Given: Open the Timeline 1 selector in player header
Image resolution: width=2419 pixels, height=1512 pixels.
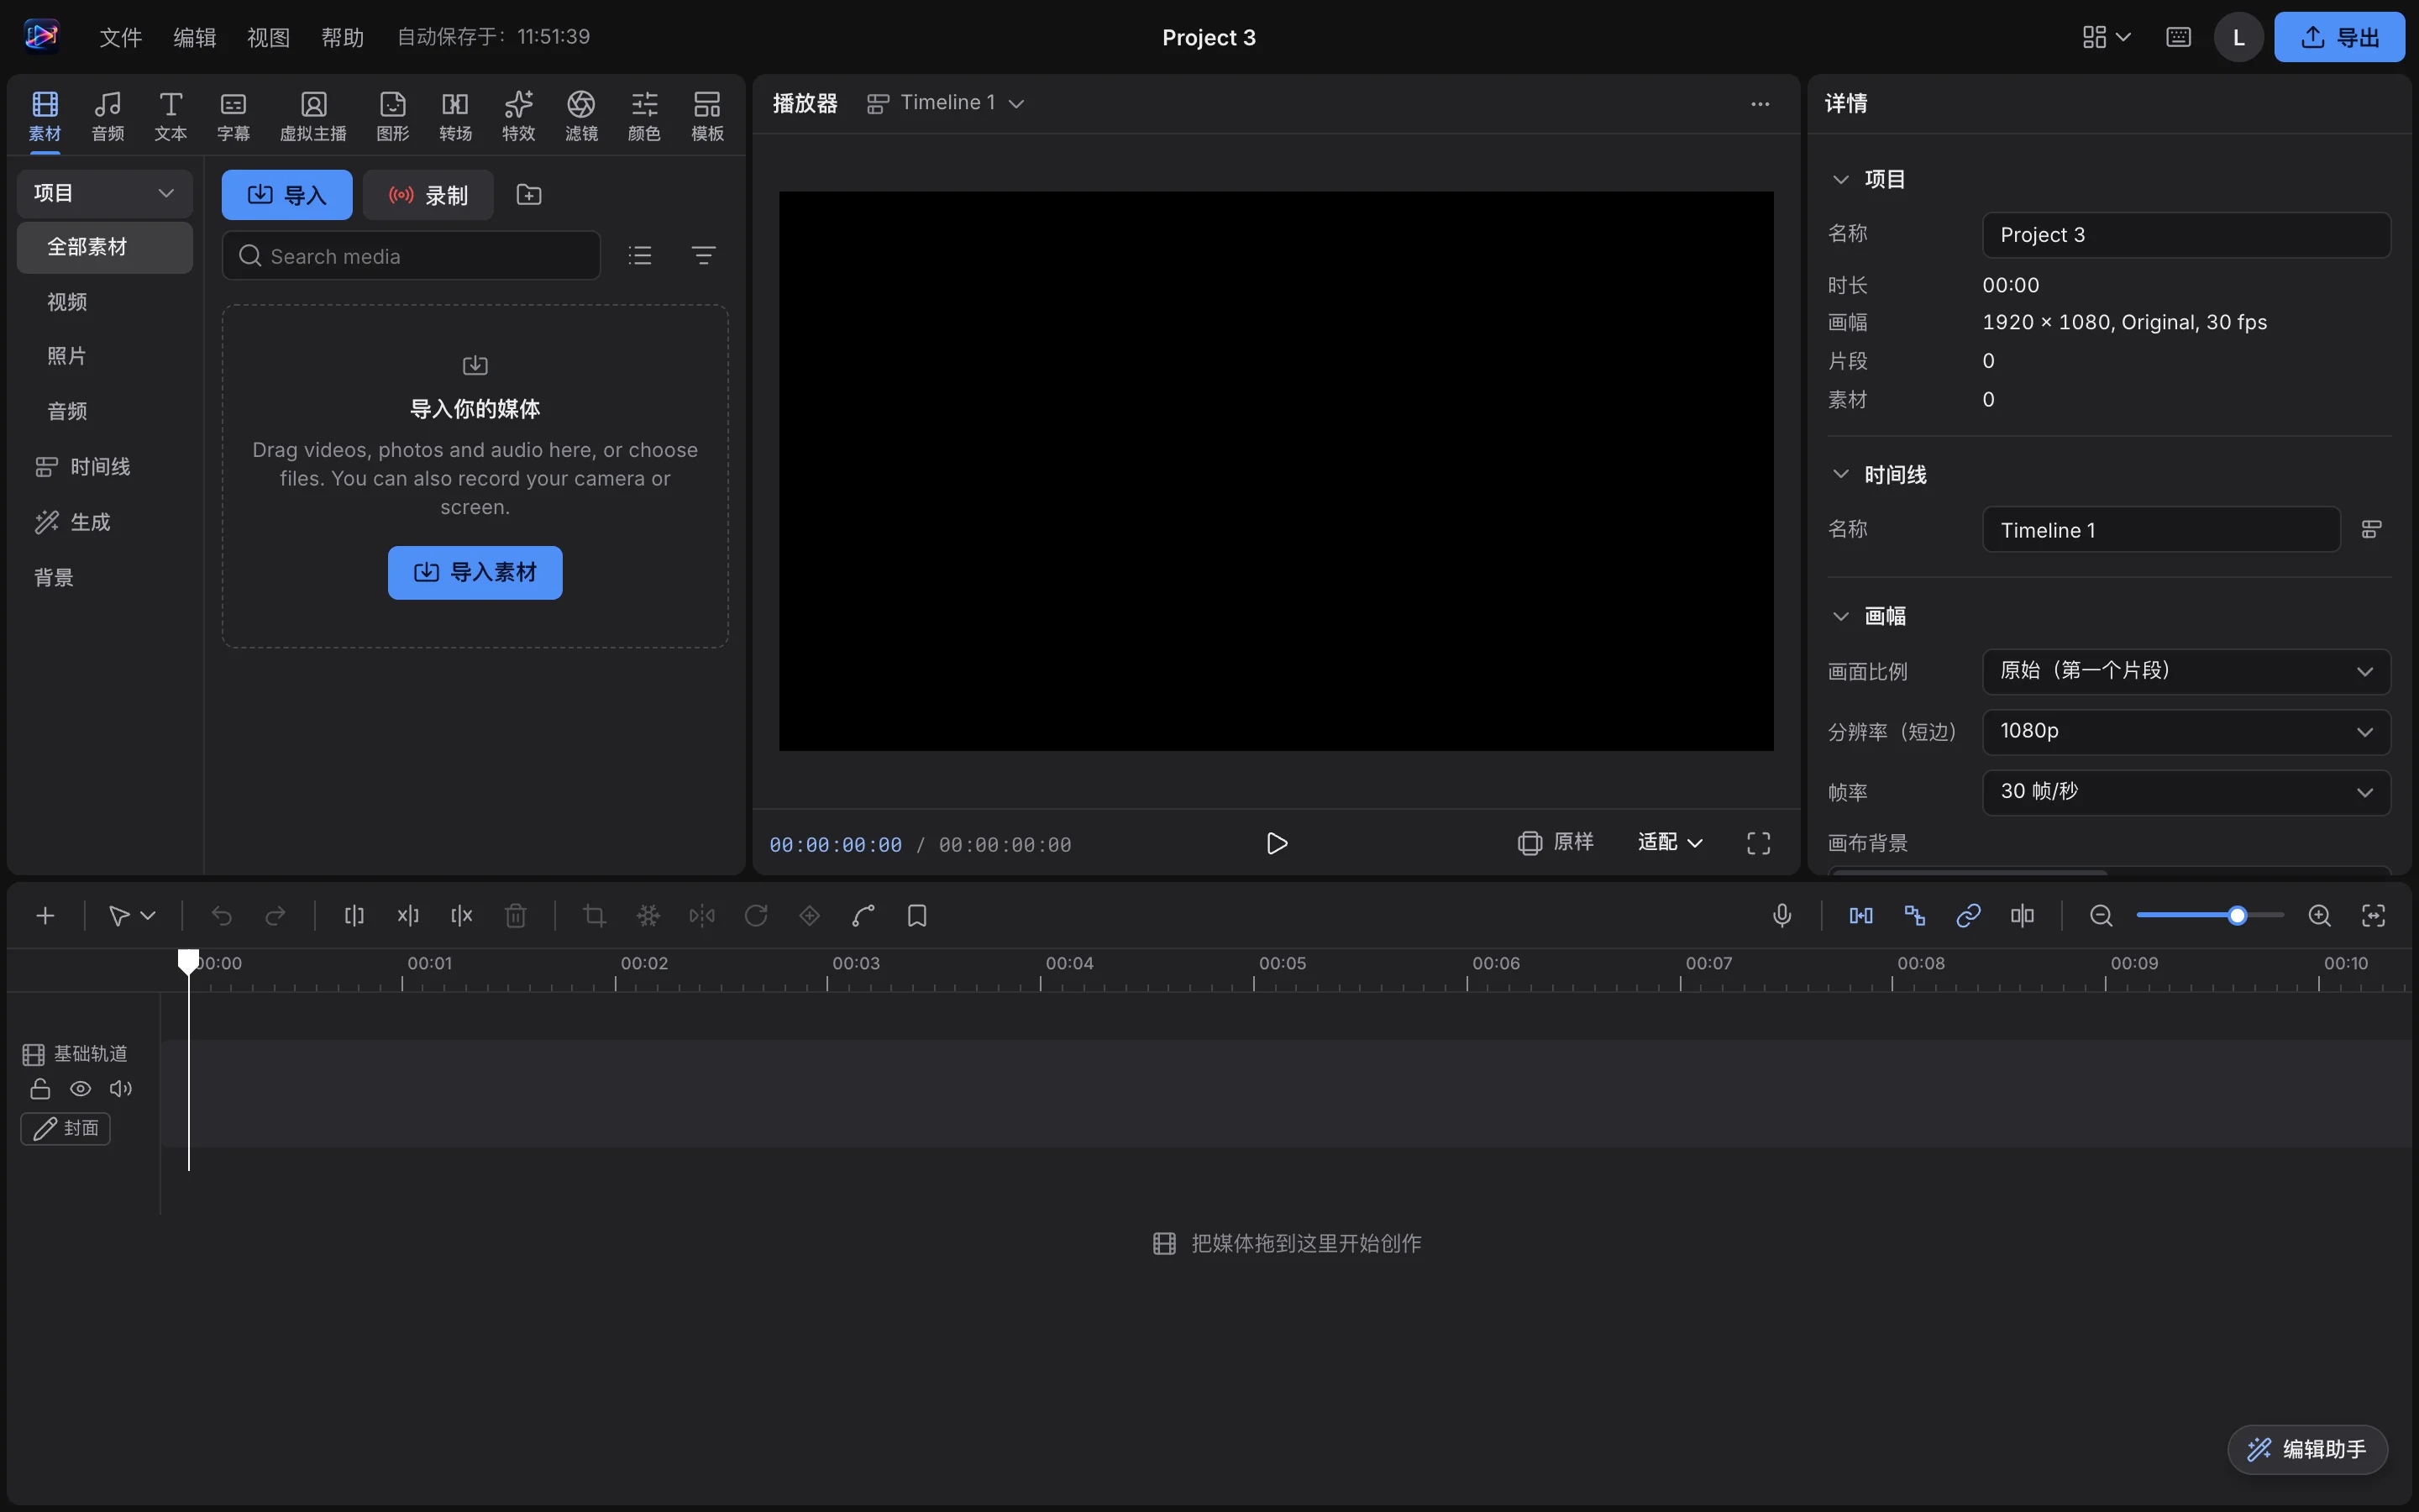Looking at the screenshot, I should pos(945,103).
